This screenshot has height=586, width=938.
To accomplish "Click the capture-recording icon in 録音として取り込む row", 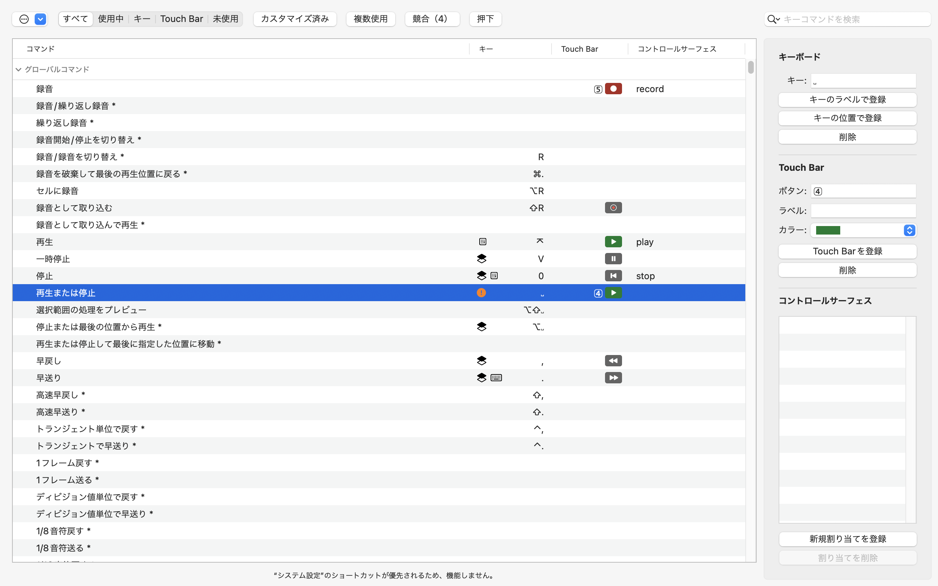I will coord(613,208).
